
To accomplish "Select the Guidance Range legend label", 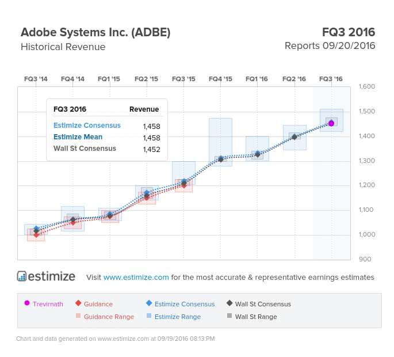I will pos(109,317).
